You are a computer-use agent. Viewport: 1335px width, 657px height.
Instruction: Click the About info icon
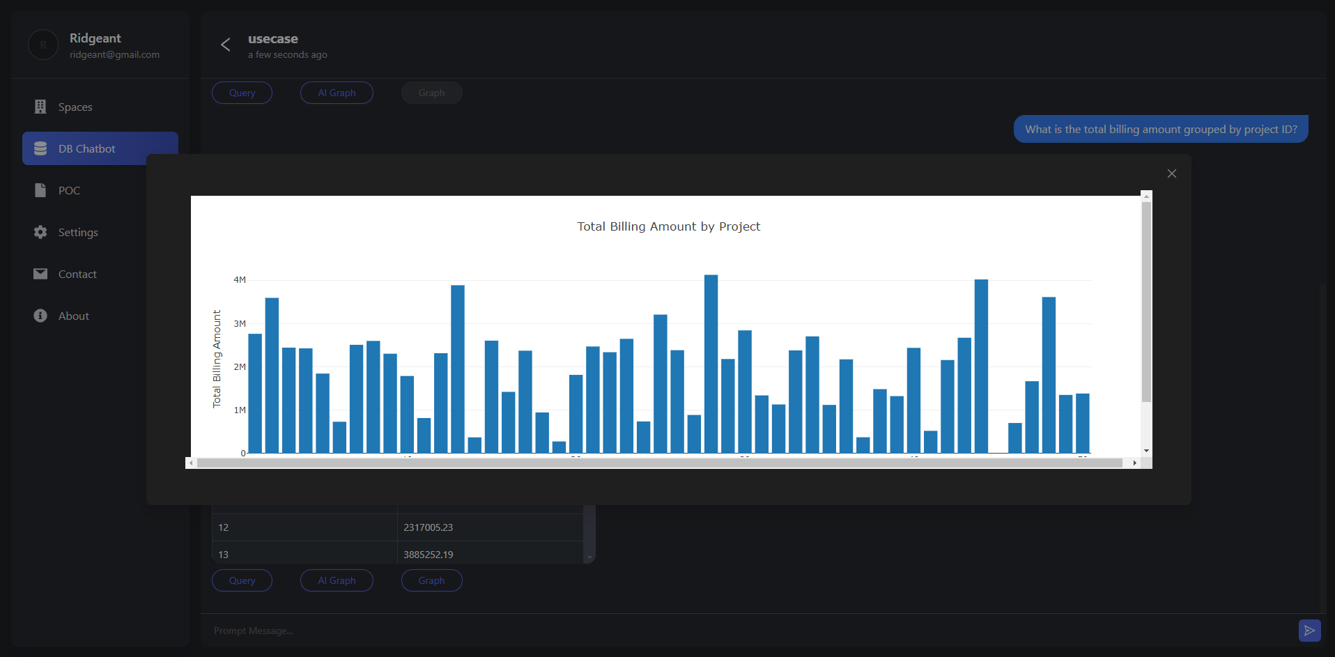pyautogui.click(x=40, y=316)
